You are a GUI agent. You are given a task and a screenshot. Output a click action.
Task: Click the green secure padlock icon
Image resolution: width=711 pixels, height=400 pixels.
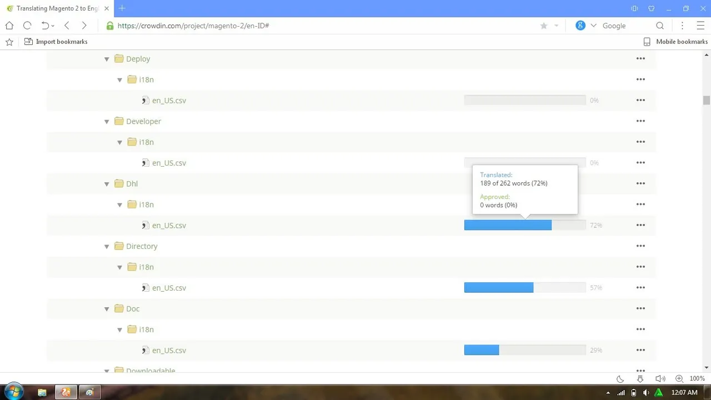110,26
